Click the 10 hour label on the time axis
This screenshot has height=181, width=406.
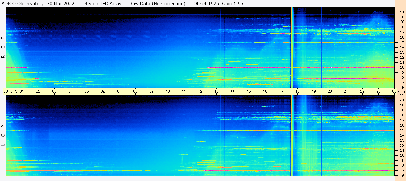(168, 91)
